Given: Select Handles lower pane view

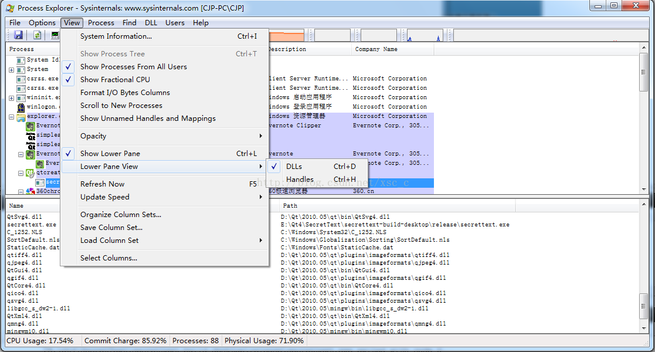Looking at the screenshot, I should tap(317, 180).
